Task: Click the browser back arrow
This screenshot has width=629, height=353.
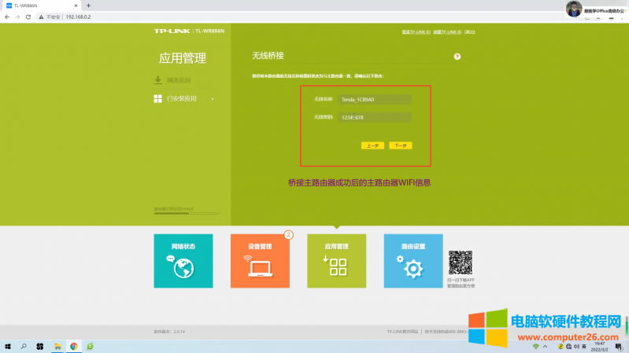Action: point(7,17)
